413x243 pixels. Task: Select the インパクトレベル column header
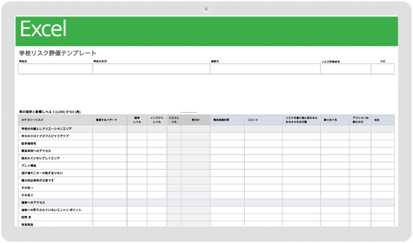click(157, 120)
